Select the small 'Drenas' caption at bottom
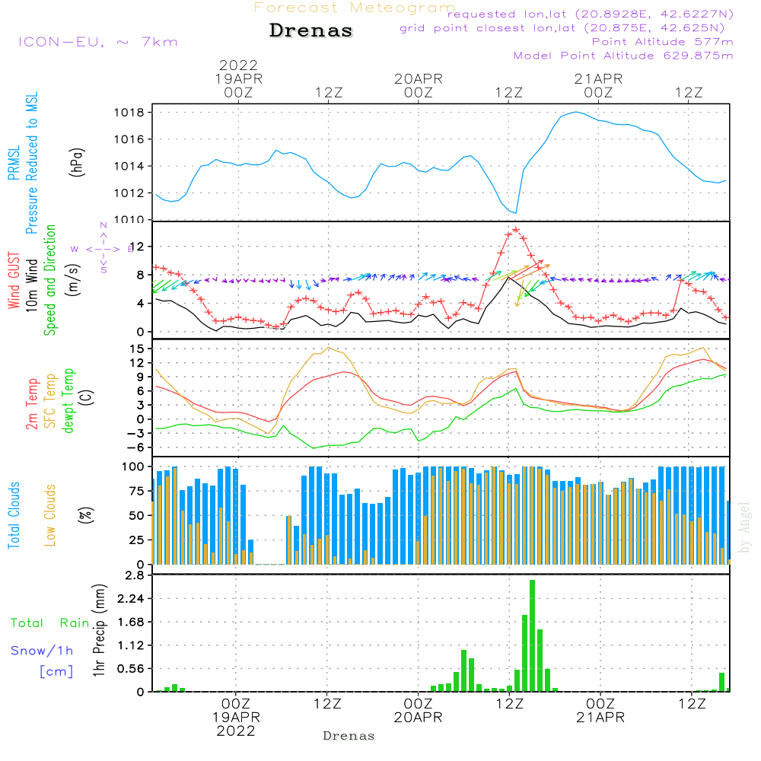 (349, 736)
